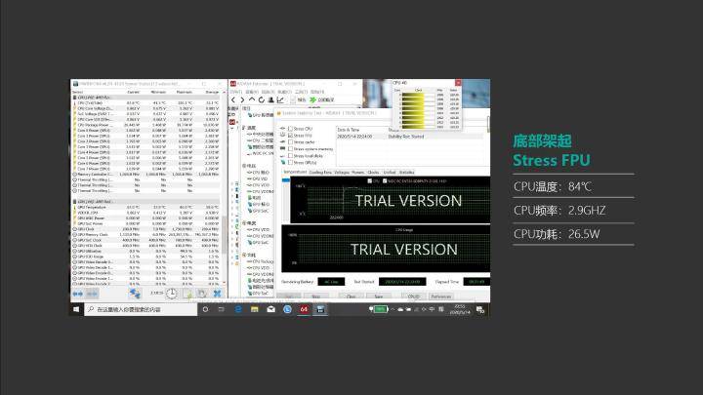Open the Unified tab
Screen dimensions: 703x395
(x=390, y=172)
